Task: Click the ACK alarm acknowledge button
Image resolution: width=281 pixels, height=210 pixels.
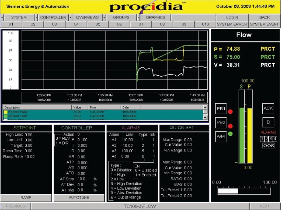Action: (268, 109)
